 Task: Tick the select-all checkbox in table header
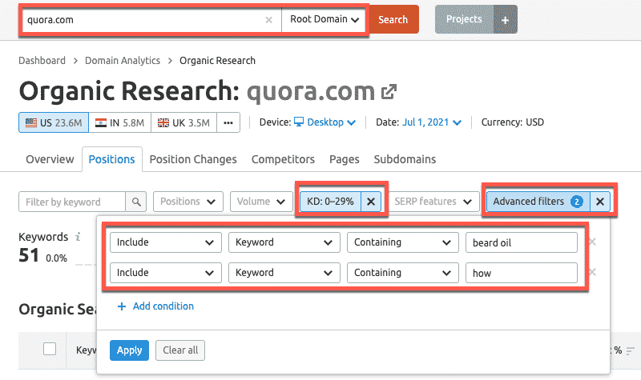click(50, 348)
